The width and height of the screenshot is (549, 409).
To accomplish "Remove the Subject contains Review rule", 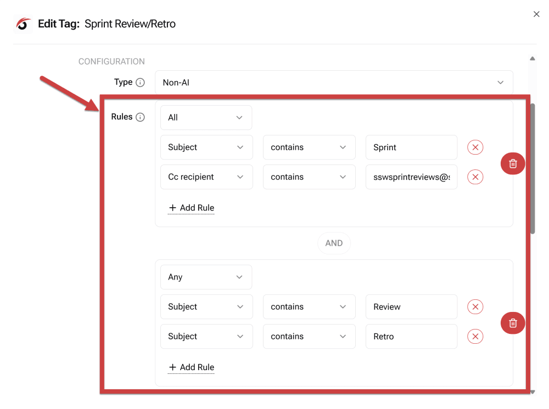I will click(x=475, y=307).
